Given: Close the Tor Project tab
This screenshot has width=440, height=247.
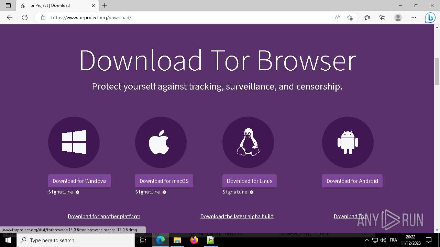Looking at the screenshot, I should click(x=93, y=5).
